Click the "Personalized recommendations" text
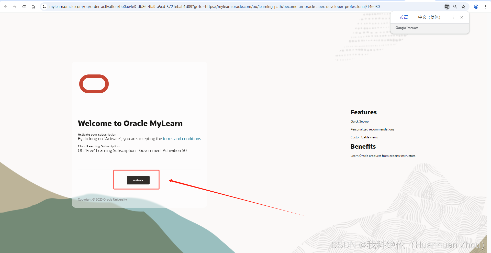 click(x=372, y=129)
